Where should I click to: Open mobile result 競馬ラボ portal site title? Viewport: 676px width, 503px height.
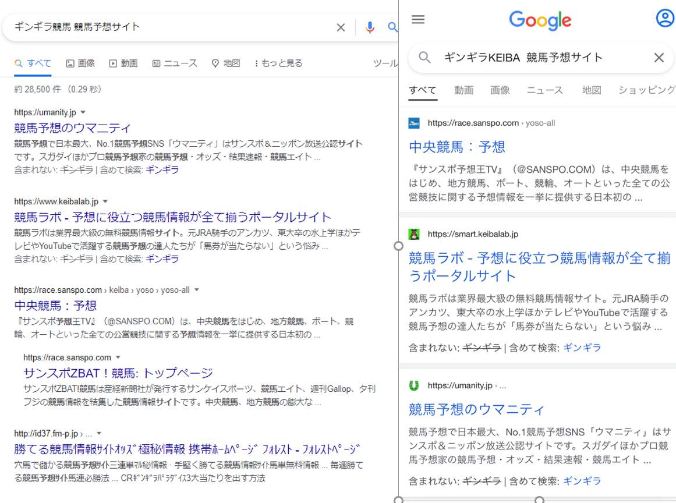tap(540, 267)
